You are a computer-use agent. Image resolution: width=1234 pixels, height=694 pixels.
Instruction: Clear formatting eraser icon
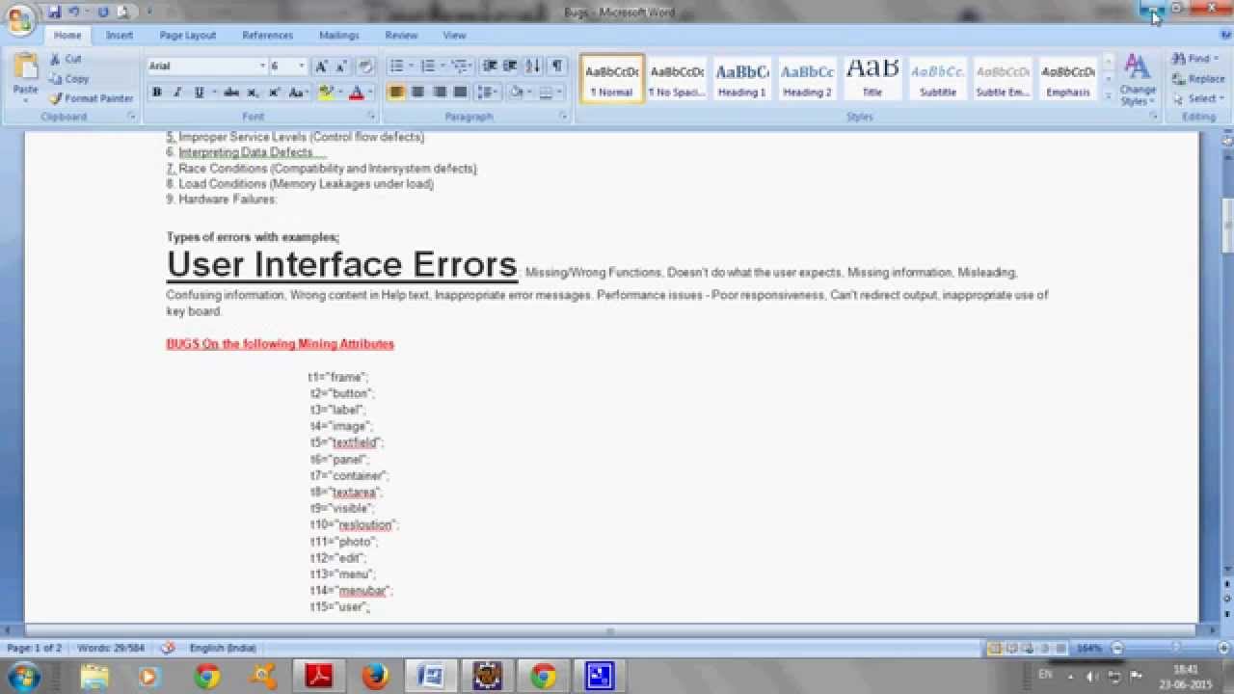point(365,67)
